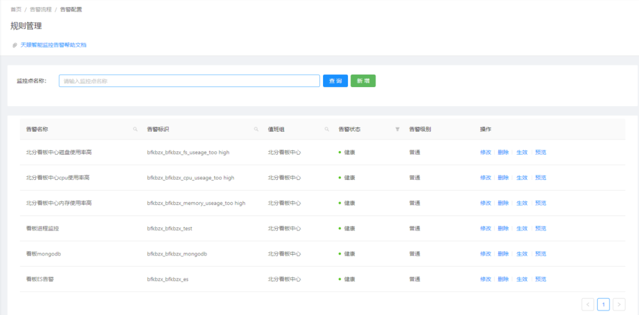
Task: Click search icon in 值班组 column header
Action: [327, 129]
